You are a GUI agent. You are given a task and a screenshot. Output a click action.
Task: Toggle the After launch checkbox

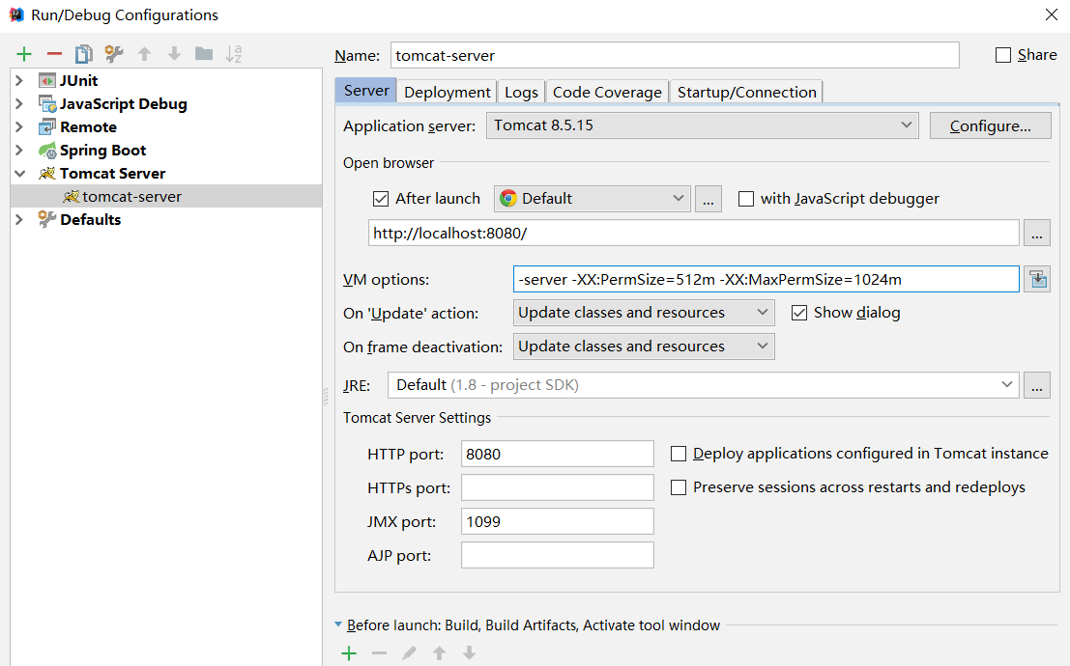click(x=381, y=199)
